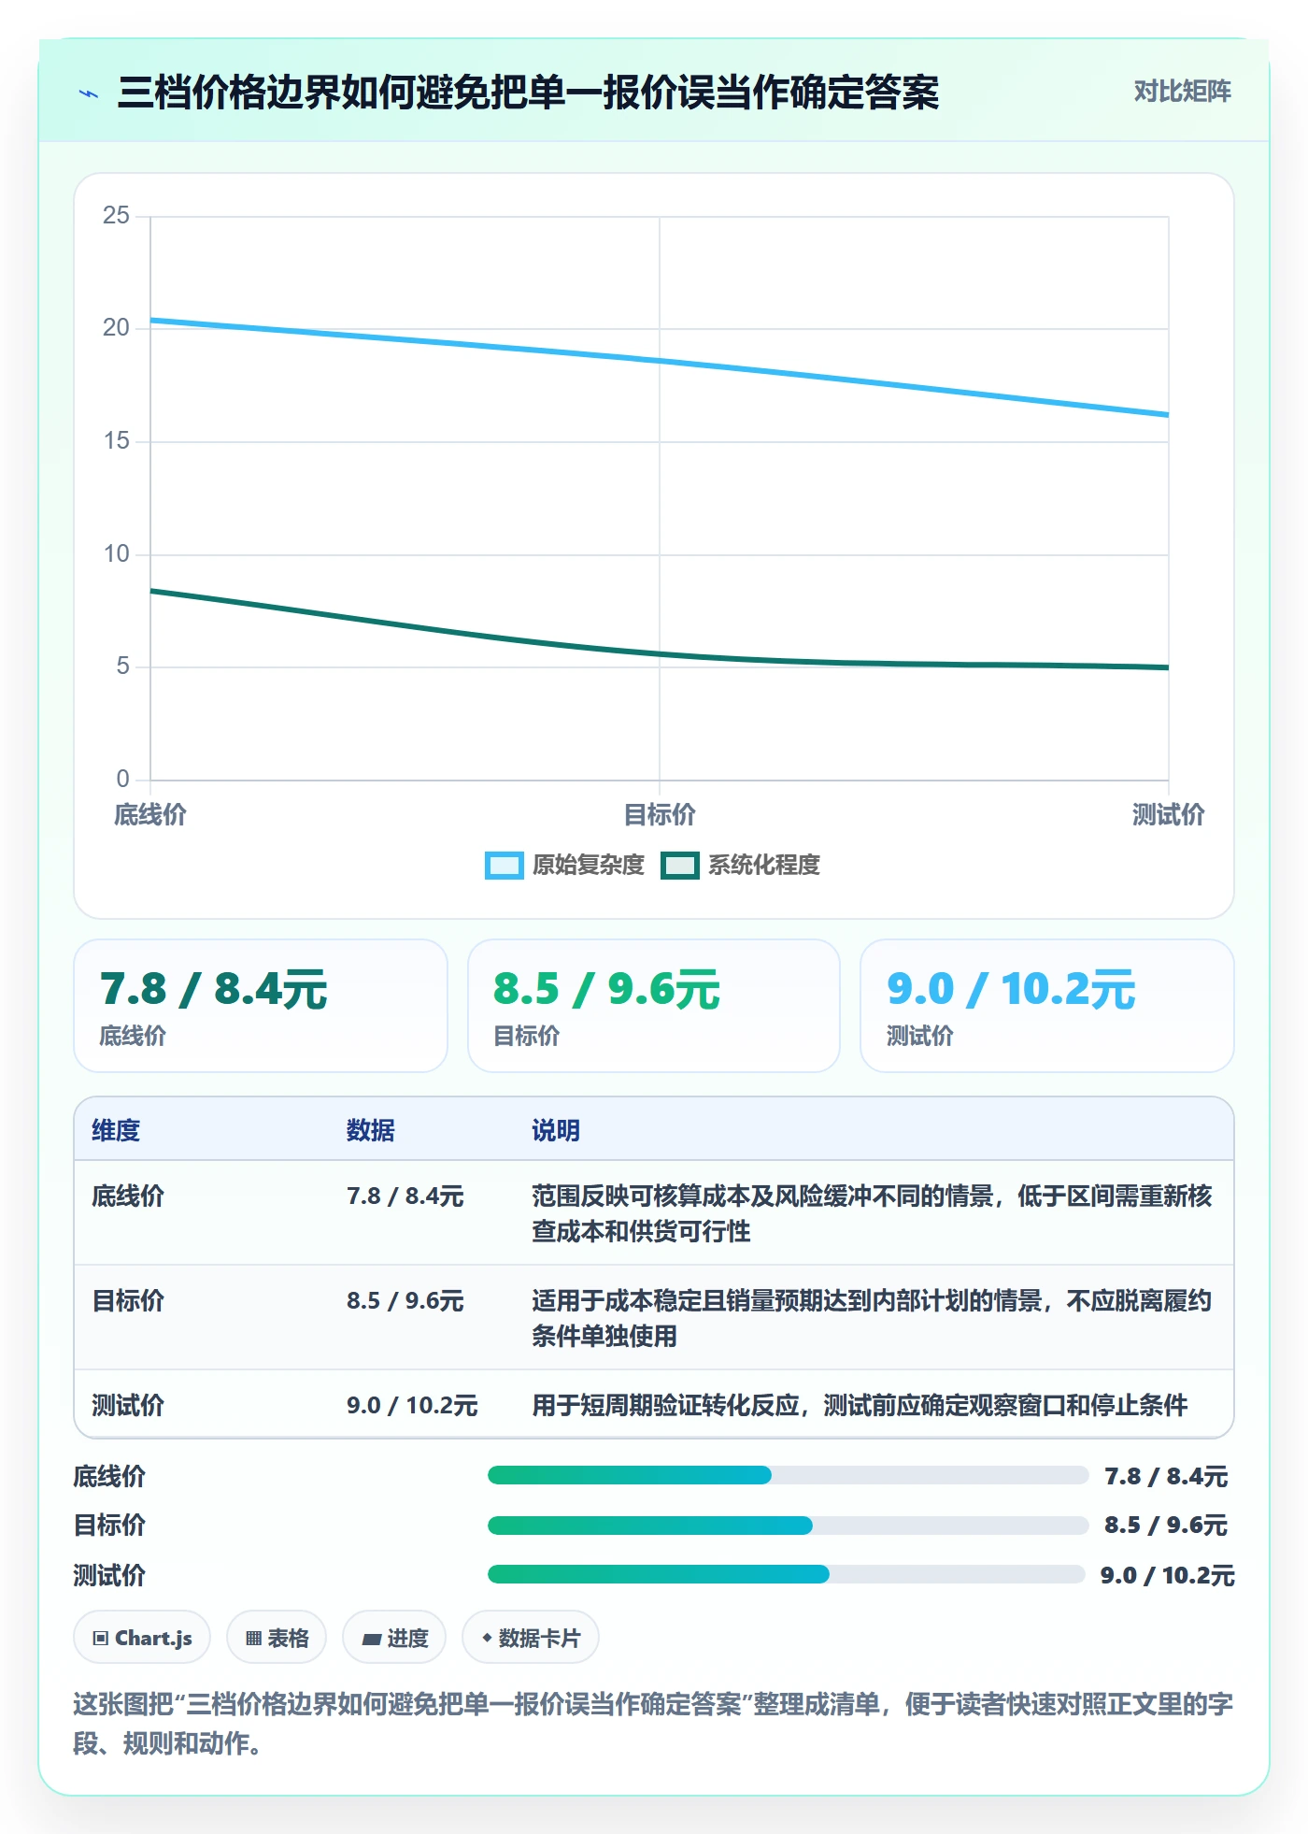The image size is (1308, 1834).
Task: Click the 数据 column header
Action: click(x=371, y=1131)
